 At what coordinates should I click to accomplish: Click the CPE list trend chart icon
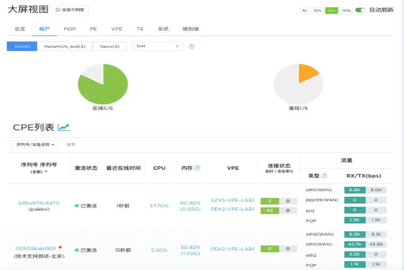[x=63, y=127]
